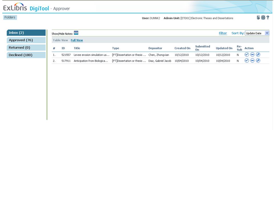Open the Filter link

click(223, 33)
